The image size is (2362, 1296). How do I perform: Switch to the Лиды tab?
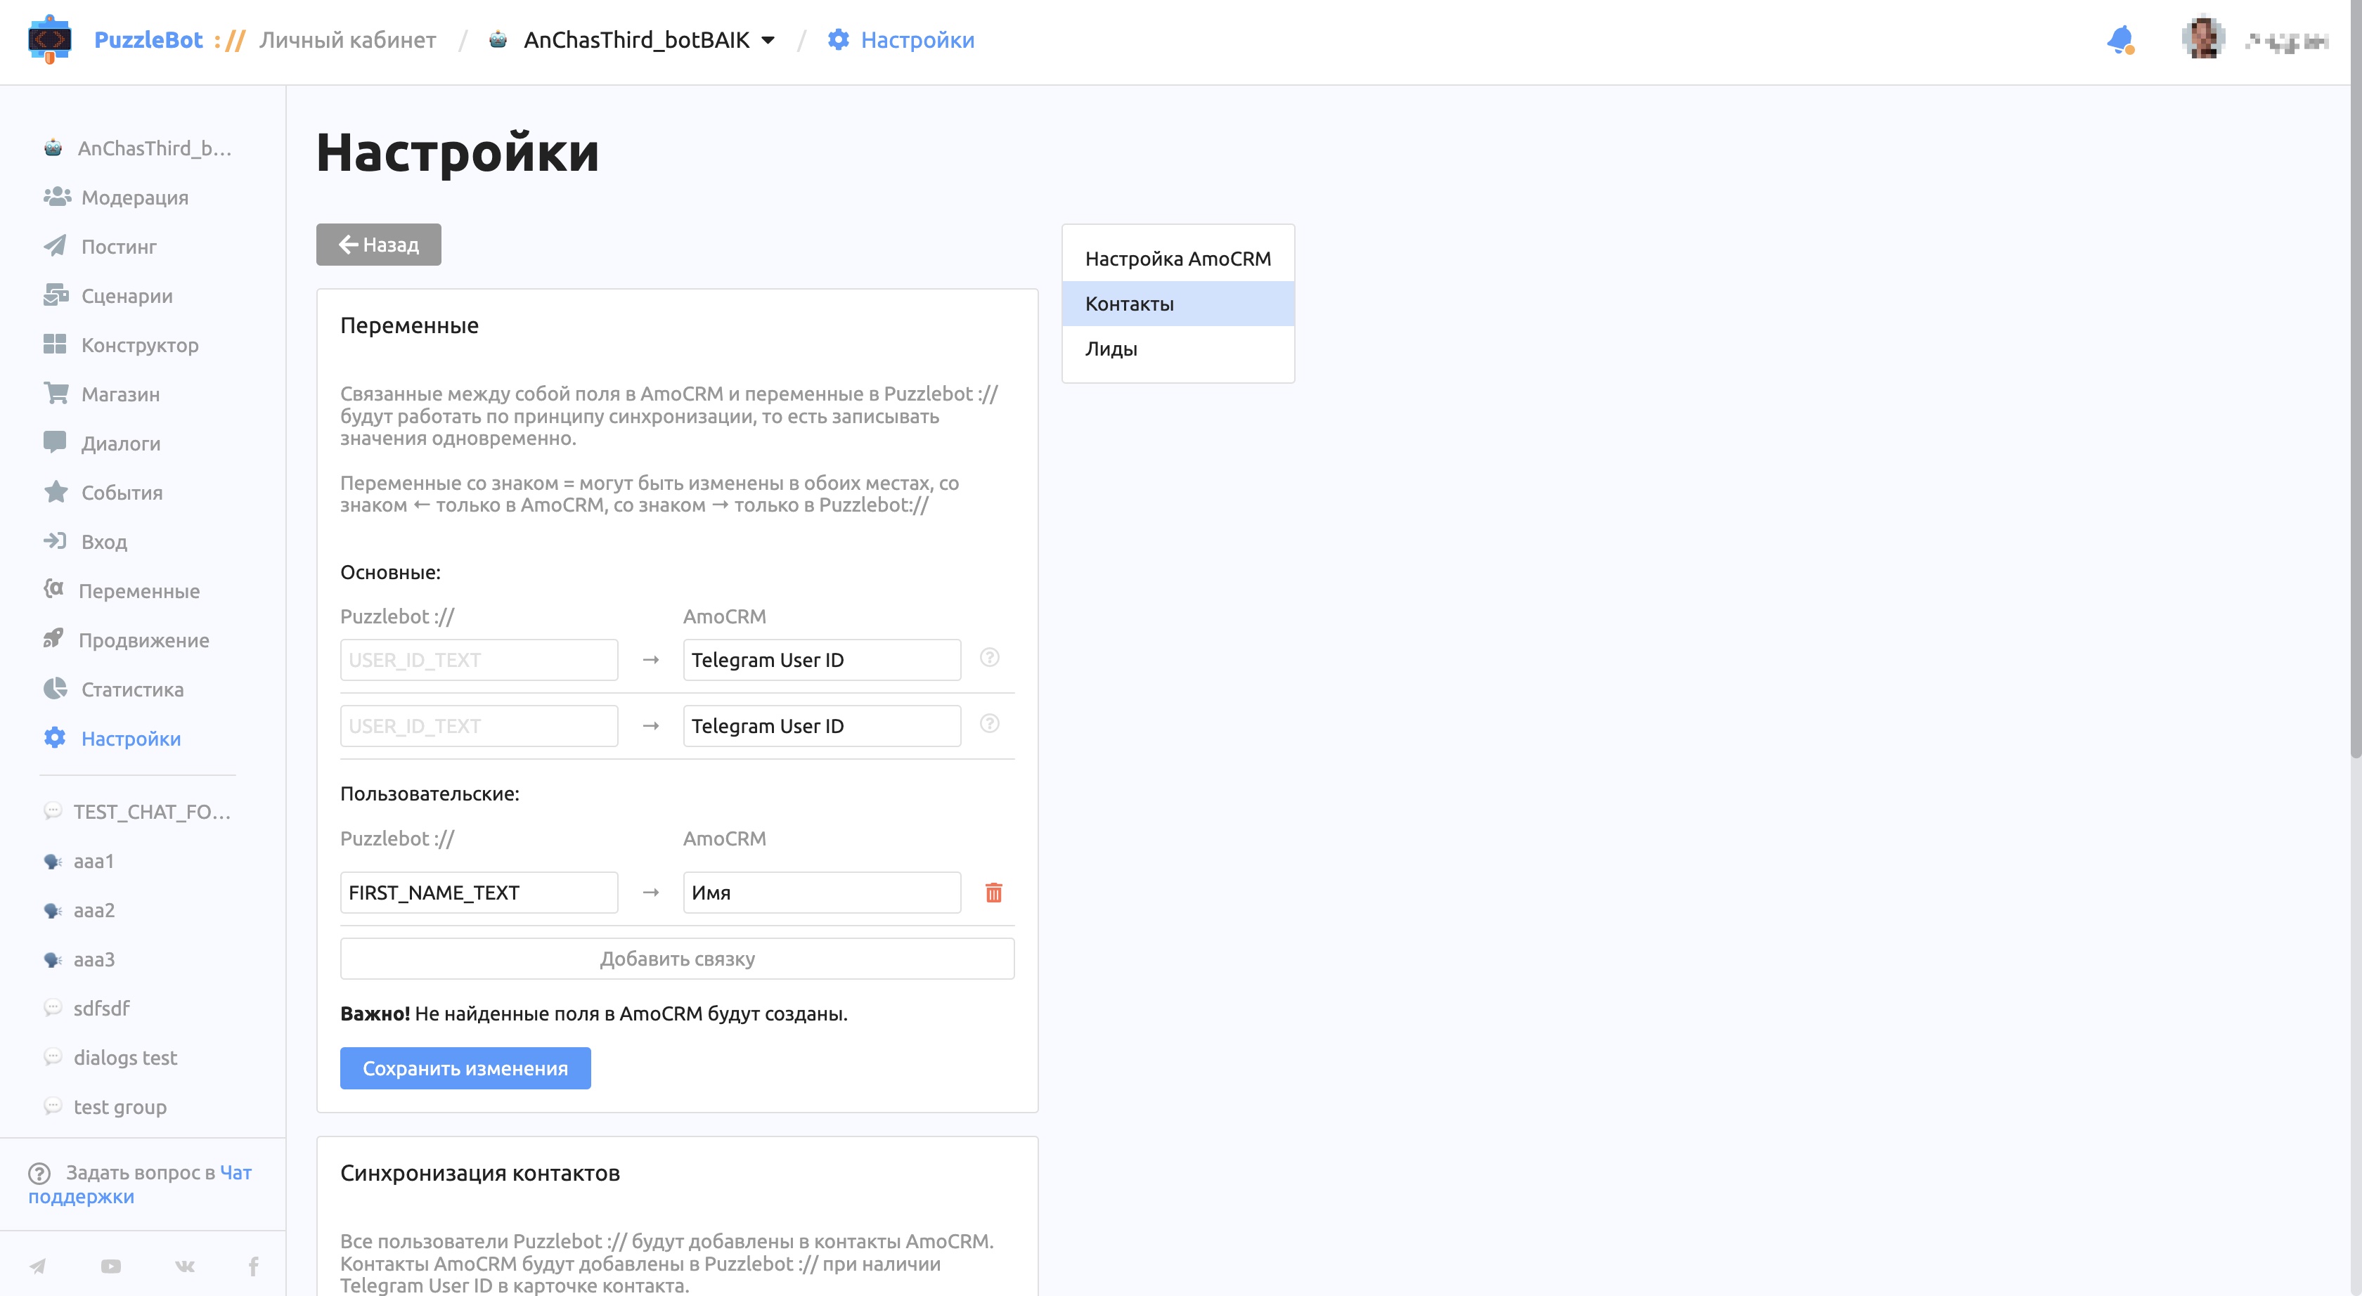point(1178,349)
